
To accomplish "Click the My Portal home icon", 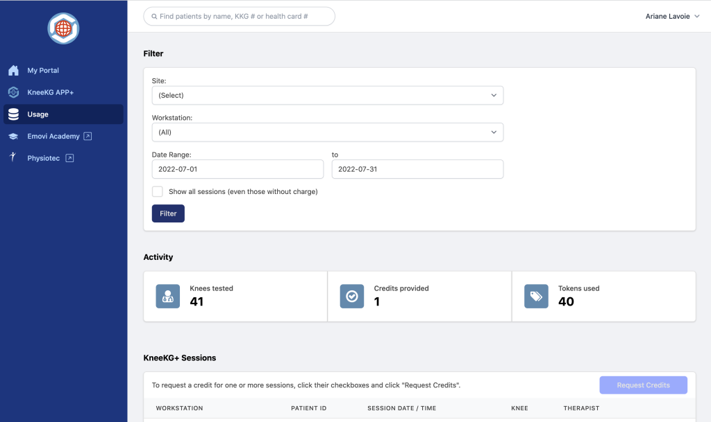I will point(14,70).
